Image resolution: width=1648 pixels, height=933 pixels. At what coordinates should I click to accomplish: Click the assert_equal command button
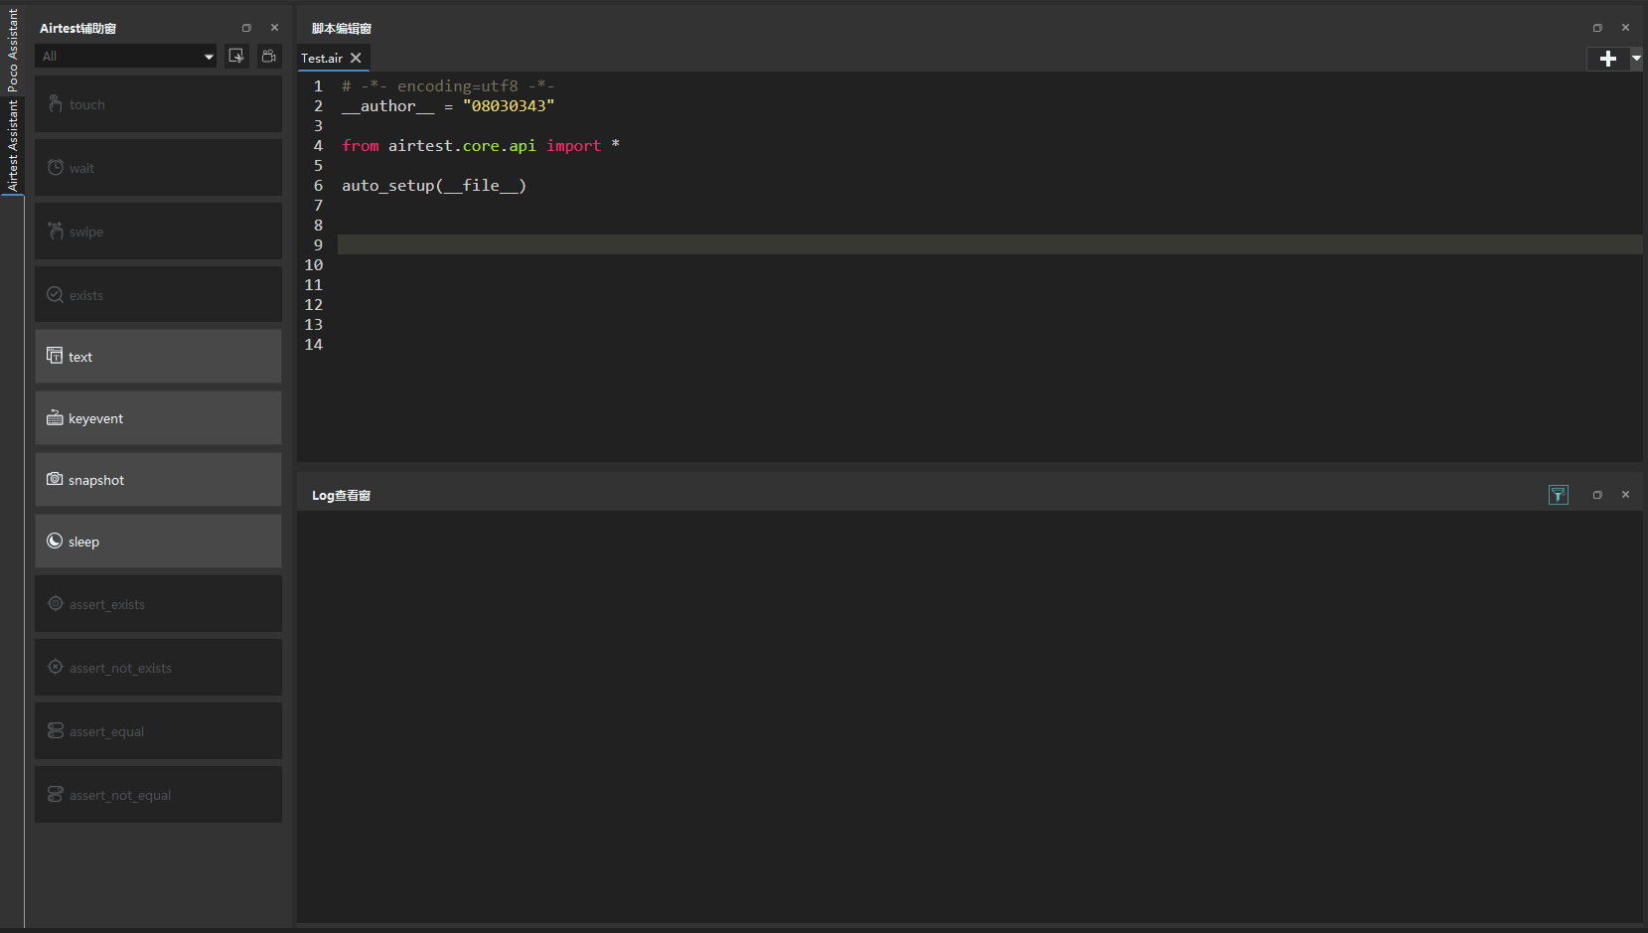[x=158, y=731]
